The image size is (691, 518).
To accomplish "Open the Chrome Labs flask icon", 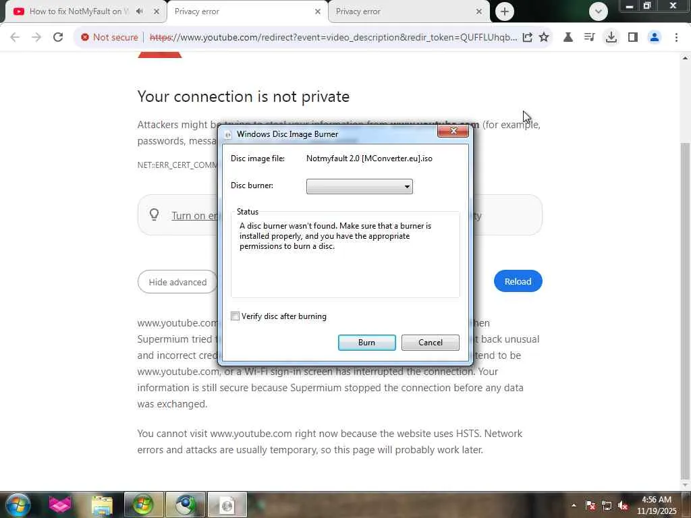I will 568,37.
